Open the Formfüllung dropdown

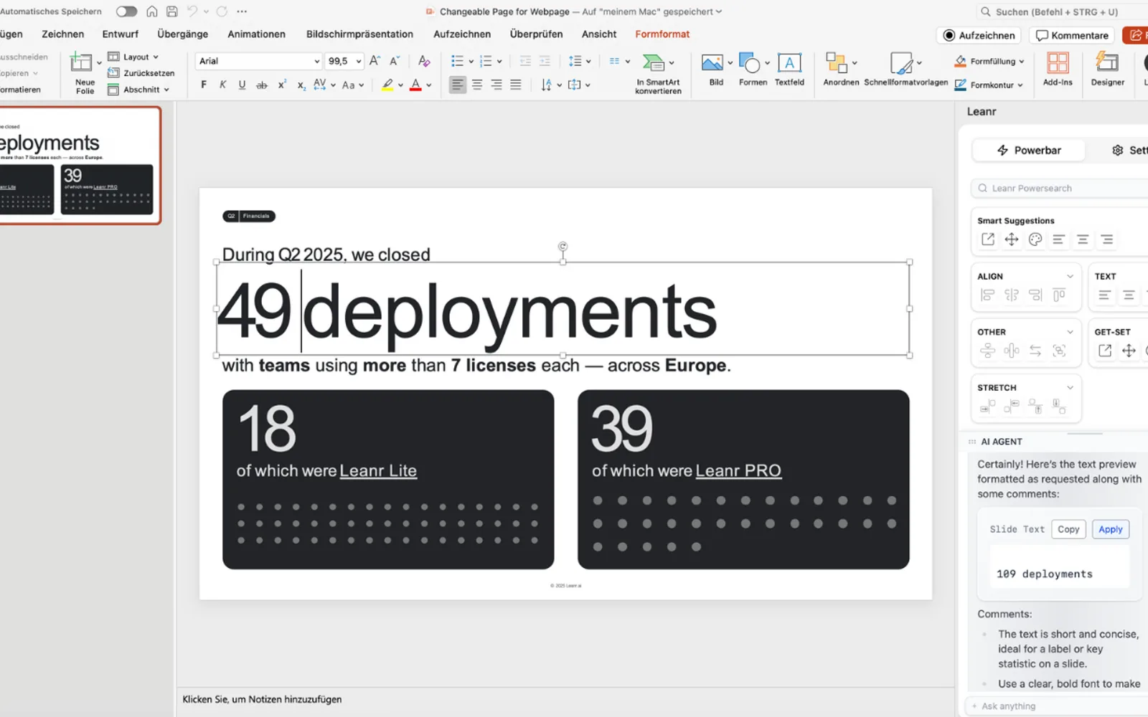coord(989,62)
